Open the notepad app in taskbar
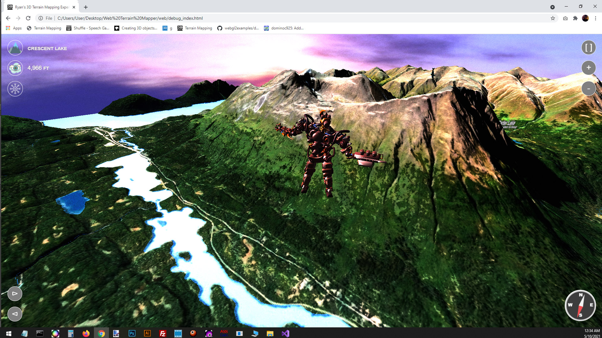Screen dimensions: 602x338 click(24, 334)
